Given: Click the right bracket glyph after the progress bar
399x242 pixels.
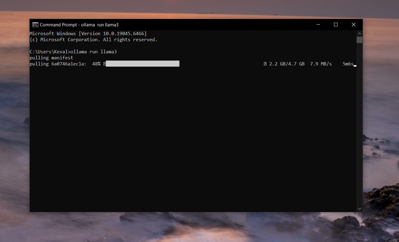Looking at the screenshot, I should (x=264, y=64).
